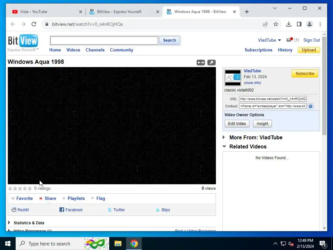The height and width of the screenshot is (250, 333).
Task: Add video to Playlists
Action: point(73,198)
